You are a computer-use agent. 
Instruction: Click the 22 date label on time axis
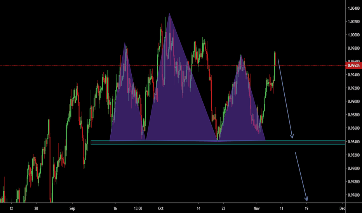[x=223, y=208]
